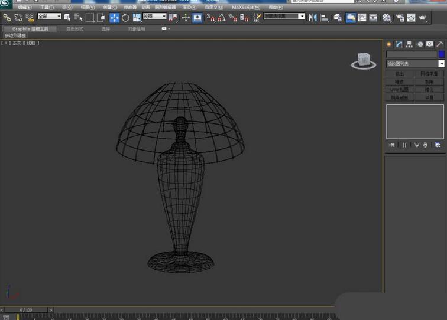
Task: Open the Utilities hammer panel tab
Action: pos(439,44)
